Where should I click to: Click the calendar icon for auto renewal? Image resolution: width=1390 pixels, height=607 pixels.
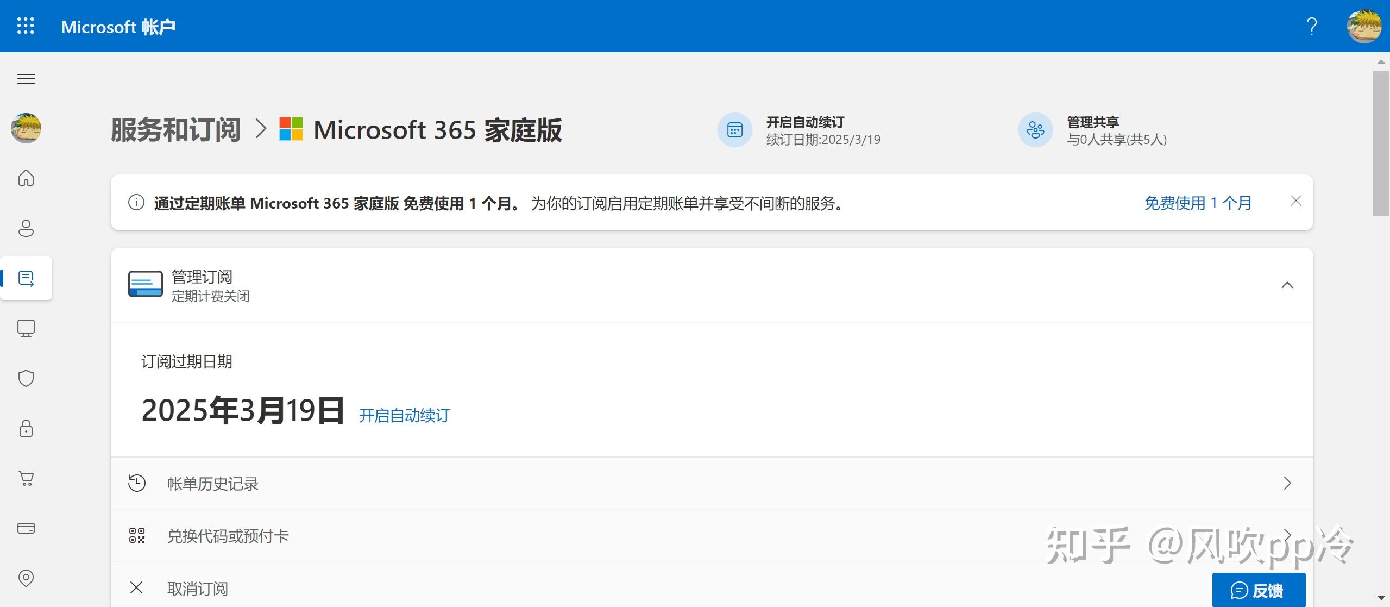tap(734, 130)
